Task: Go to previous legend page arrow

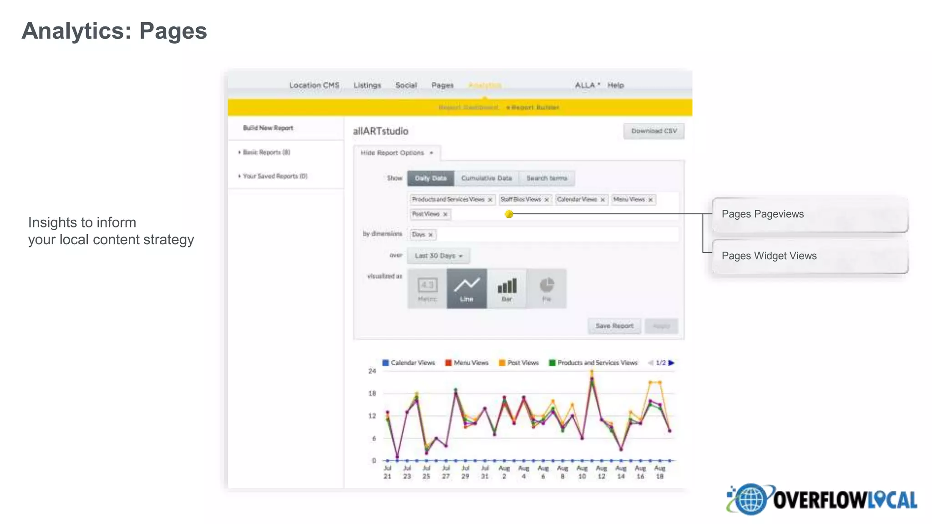Action: tap(651, 363)
